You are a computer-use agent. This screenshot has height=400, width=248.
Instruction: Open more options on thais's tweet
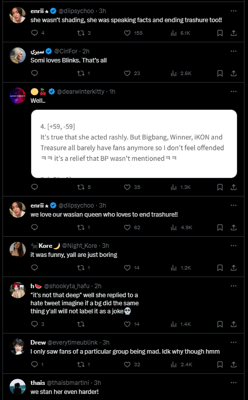[233, 383]
